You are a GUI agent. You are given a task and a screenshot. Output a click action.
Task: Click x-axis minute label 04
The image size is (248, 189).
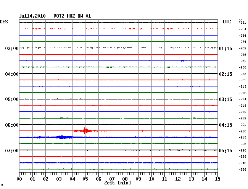72,179
